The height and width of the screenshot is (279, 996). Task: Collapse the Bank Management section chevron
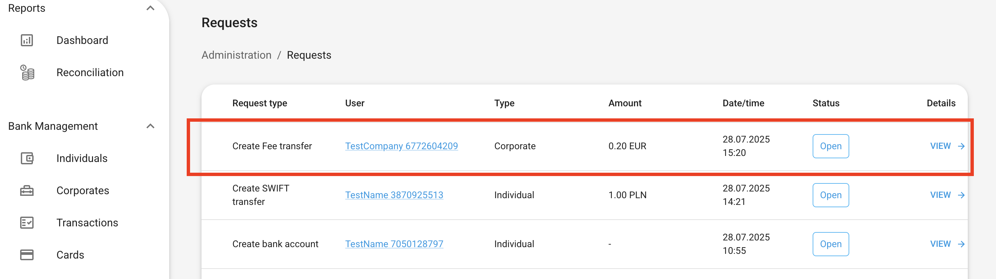[x=150, y=126]
